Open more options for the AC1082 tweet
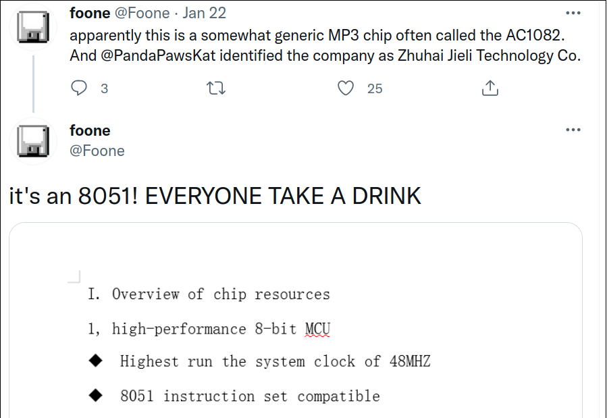The height and width of the screenshot is (418, 607). [573, 13]
